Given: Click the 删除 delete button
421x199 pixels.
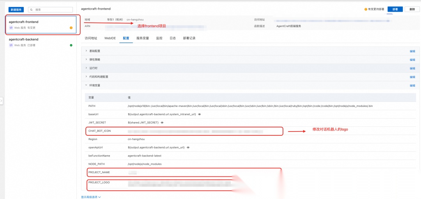Looking at the screenshot, I should (412, 9).
